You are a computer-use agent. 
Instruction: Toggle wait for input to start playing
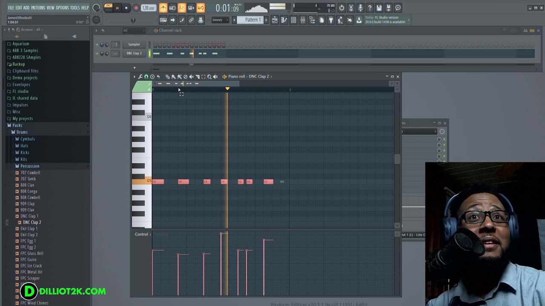tap(172, 8)
